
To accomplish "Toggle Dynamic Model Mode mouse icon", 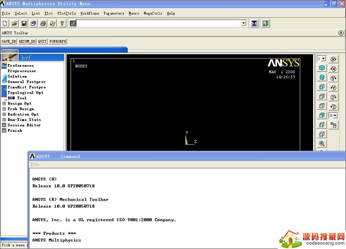I will click(x=333, y=125).
